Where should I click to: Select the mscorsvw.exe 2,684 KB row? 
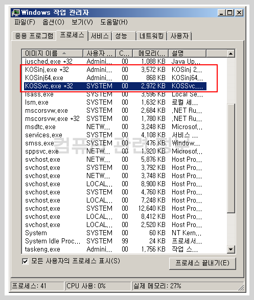[x=115, y=110]
